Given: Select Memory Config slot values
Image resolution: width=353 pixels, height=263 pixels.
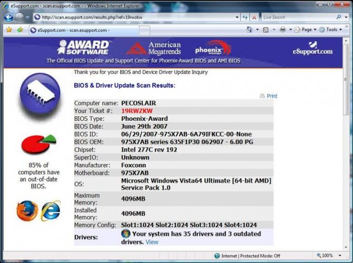Looking at the screenshot, I should tap(189, 225).
